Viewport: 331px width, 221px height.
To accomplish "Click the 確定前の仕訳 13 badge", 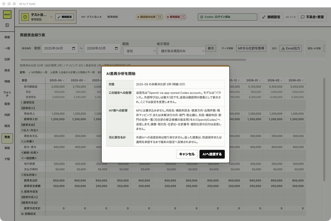I will (149, 17).
